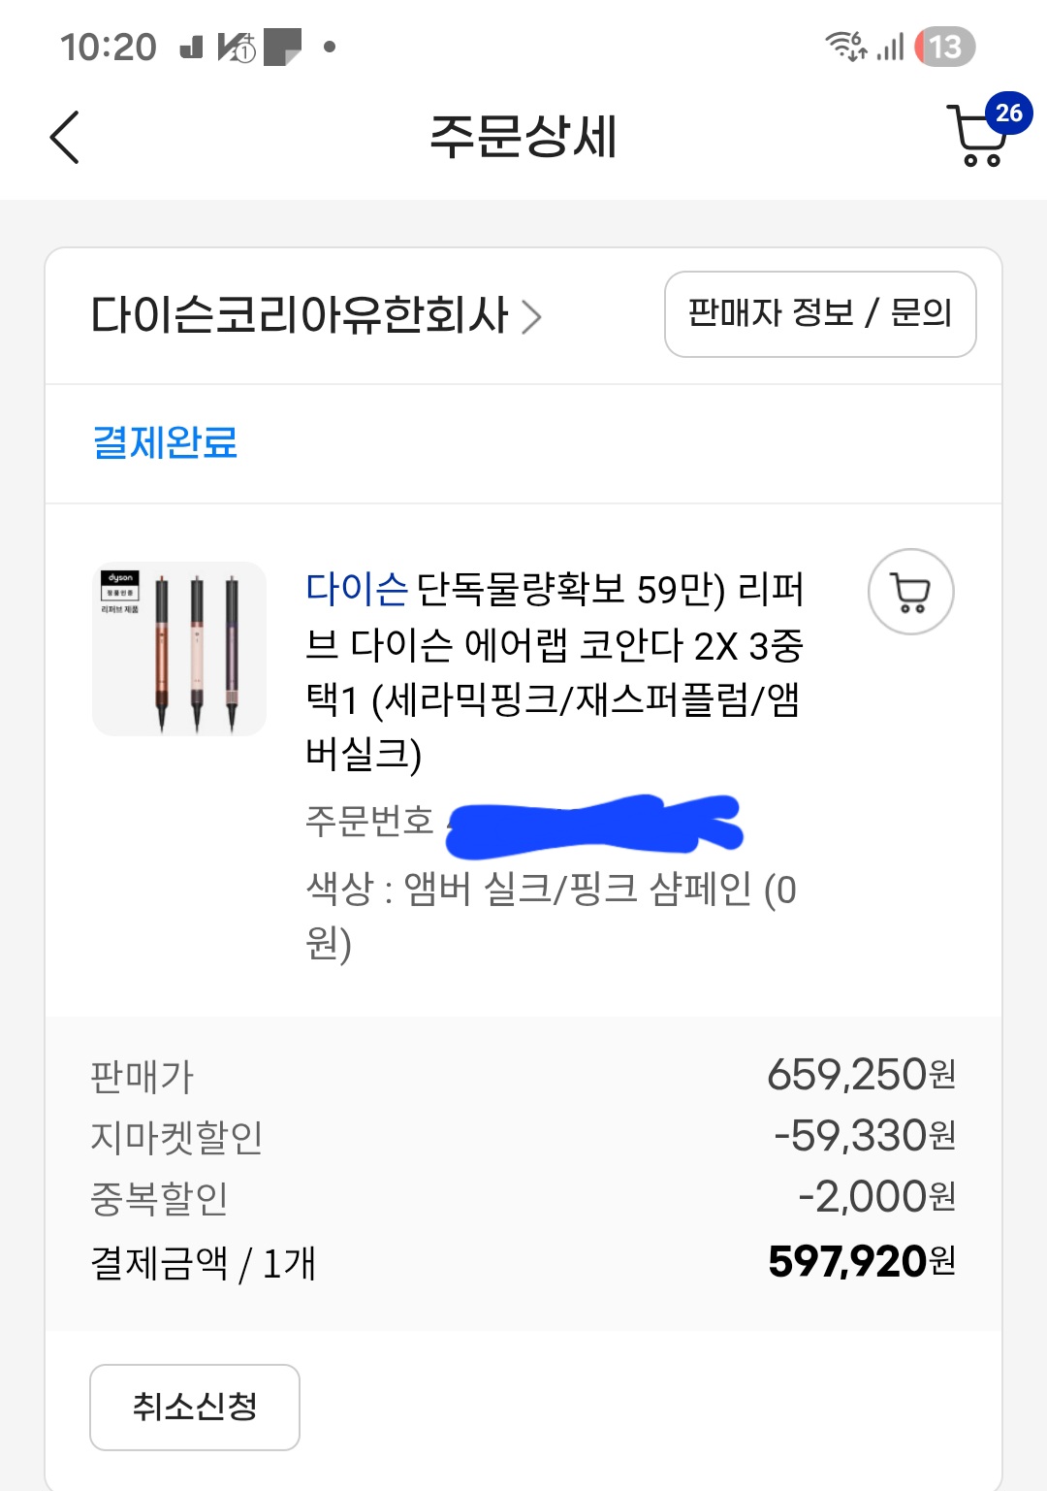Expand seller 다이슨코리아유한회사 chevron
The image size is (1047, 1491).
pos(531,316)
